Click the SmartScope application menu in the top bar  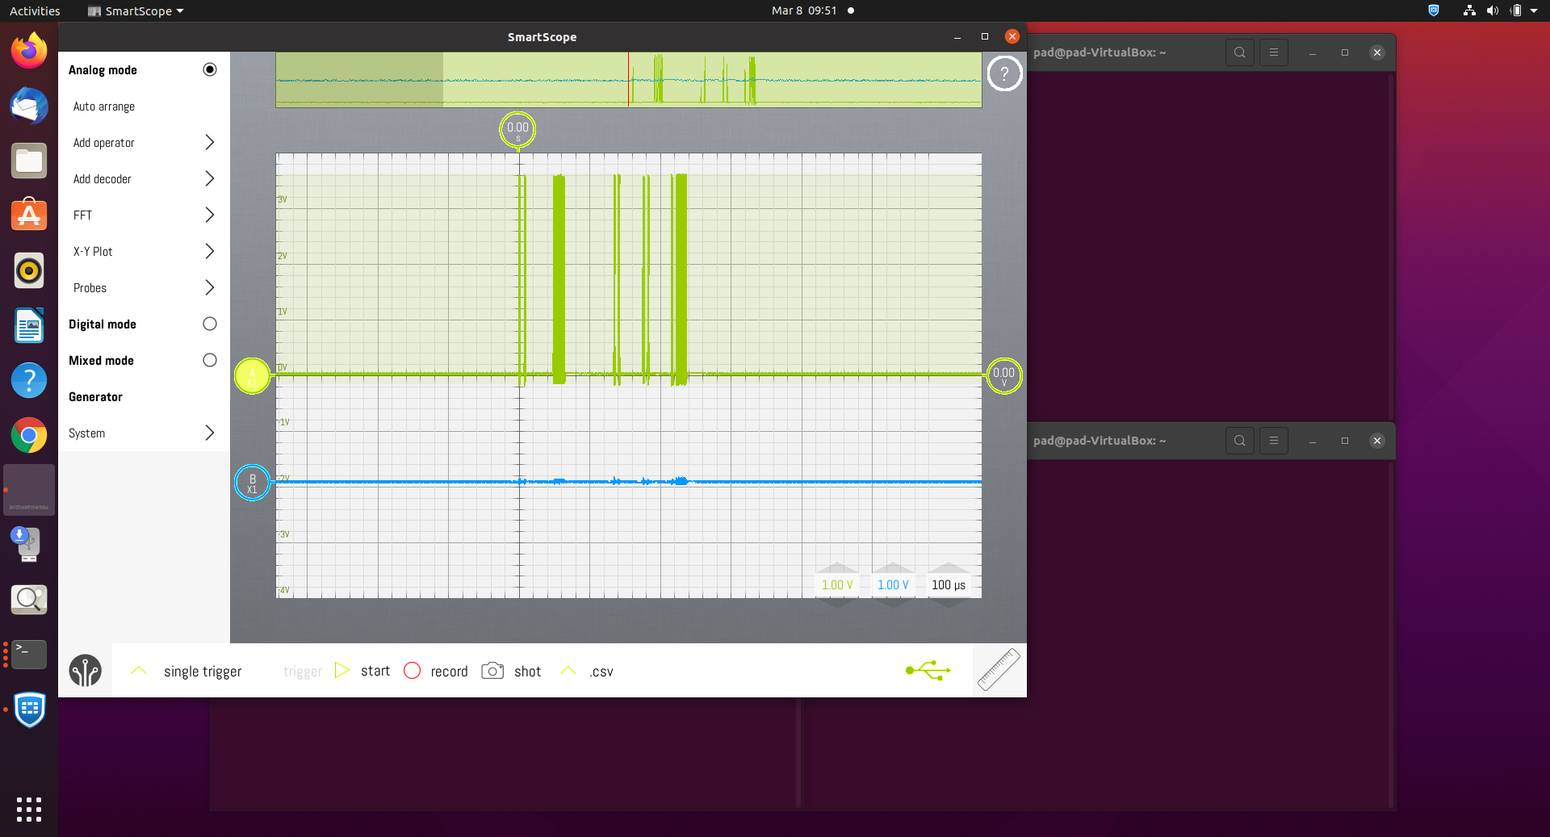pyautogui.click(x=134, y=10)
